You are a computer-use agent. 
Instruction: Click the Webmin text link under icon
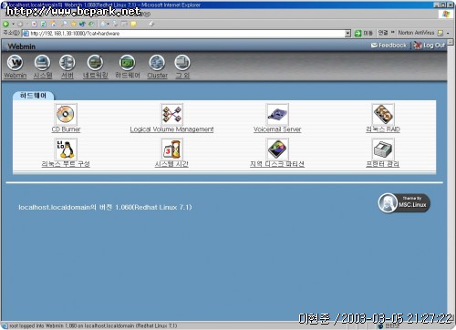coord(16,75)
